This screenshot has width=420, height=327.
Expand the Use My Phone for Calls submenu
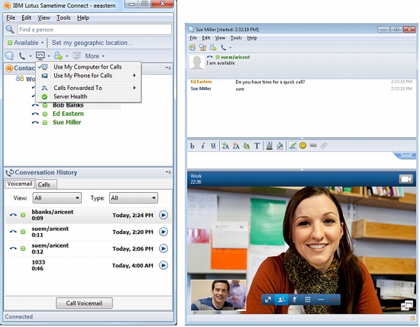click(x=134, y=75)
